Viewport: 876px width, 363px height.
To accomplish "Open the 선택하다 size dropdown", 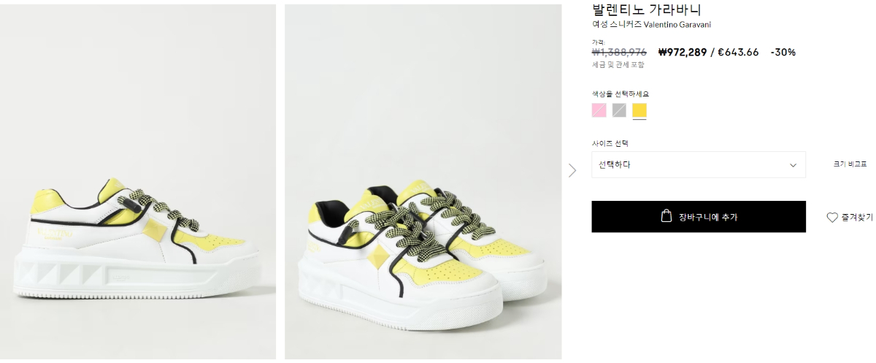I will point(699,164).
